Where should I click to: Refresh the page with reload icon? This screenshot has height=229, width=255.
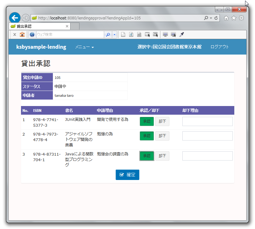(x=216, y=18)
